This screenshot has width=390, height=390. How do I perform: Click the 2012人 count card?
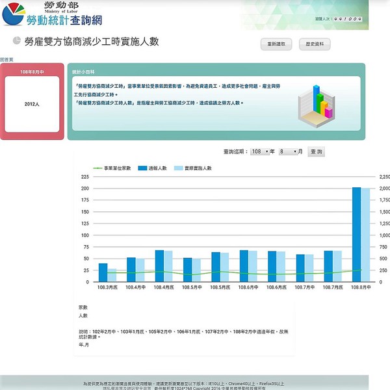(x=32, y=103)
